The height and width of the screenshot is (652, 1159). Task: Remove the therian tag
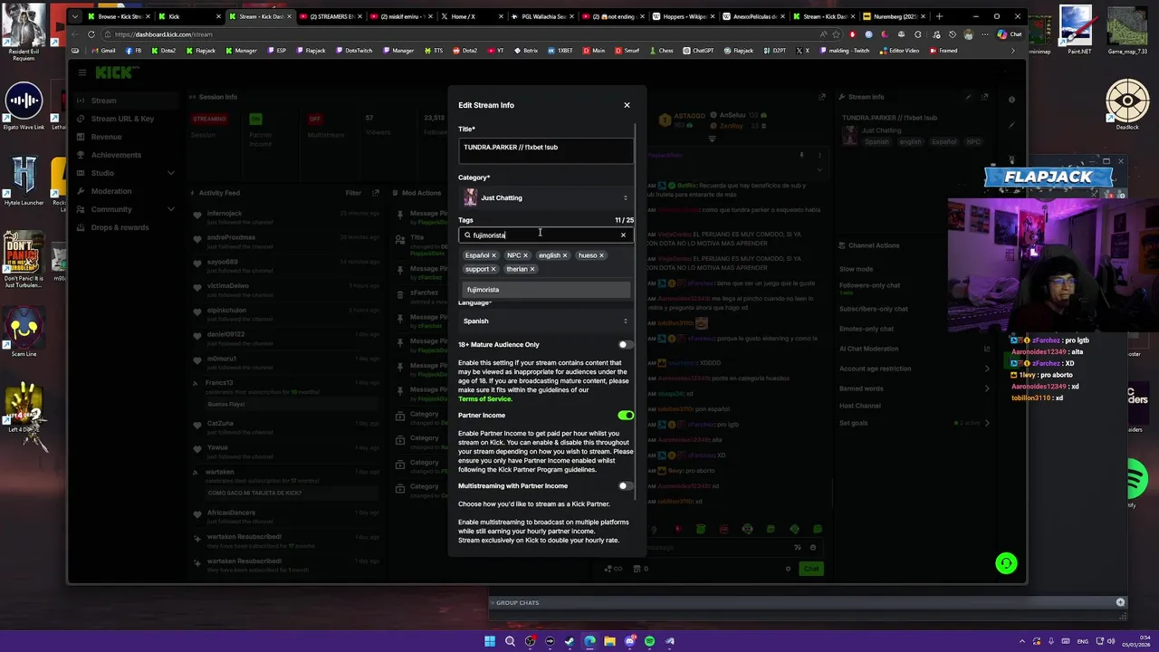532,269
